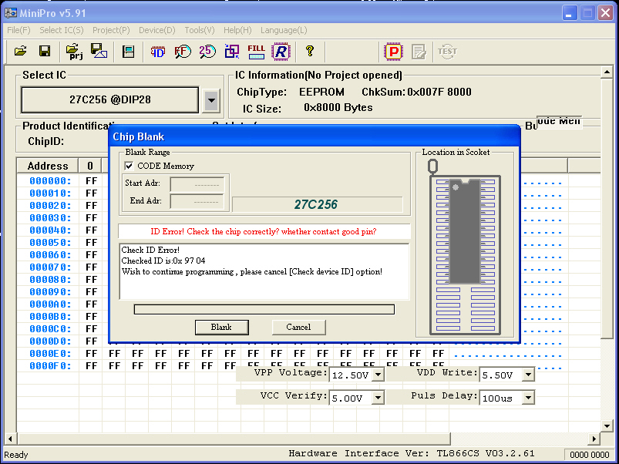This screenshot has width=619, height=464.
Task: Click the Hardware Interface Ver status text
Action: pos(412,453)
